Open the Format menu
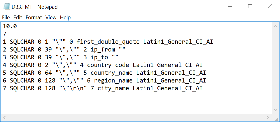This screenshot has height=122, width=280. [x=34, y=17]
